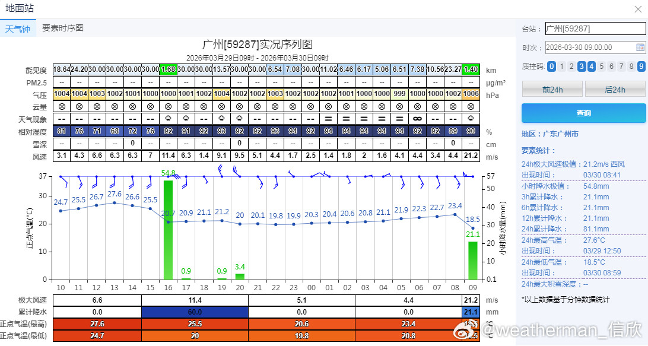This screenshot has width=648, height=346.
Task: Click the 后24h button
Action: coord(615,89)
